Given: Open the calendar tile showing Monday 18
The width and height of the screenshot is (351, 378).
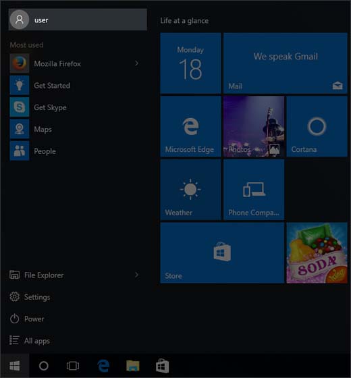Looking at the screenshot, I should point(190,63).
